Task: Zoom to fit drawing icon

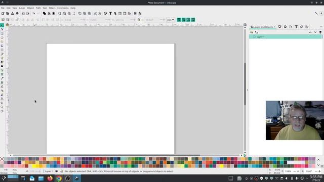Action: (64, 14)
